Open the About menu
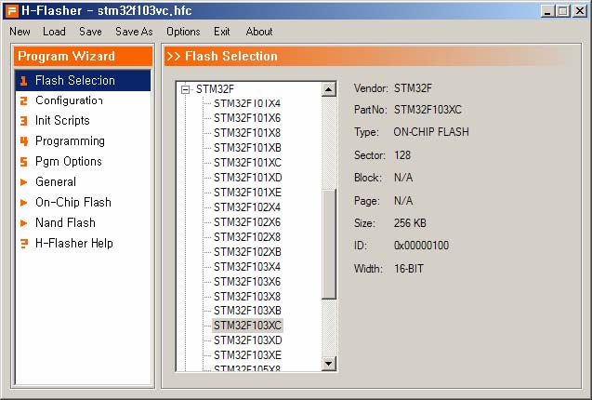 [x=259, y=32]
